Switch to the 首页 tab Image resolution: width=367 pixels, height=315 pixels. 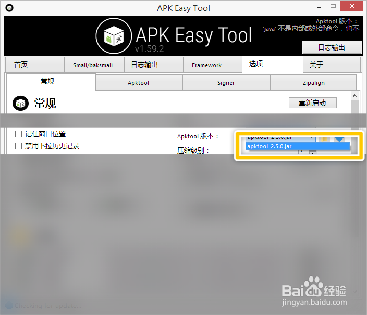pyautogui.click(x=35, y=65)
